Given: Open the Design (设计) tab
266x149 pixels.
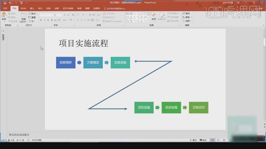Looking at the screenshot, I should pyautogui.click(x=40, y=8).
